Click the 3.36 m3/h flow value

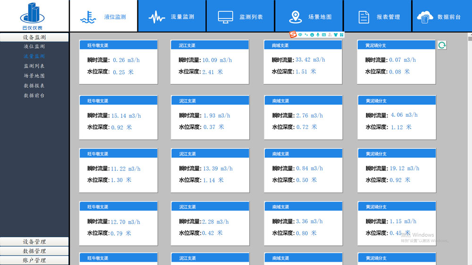point(309,222)
